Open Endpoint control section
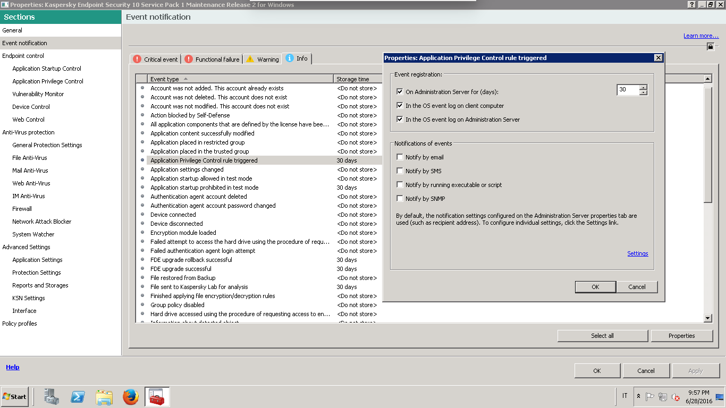 coord(61,56)
